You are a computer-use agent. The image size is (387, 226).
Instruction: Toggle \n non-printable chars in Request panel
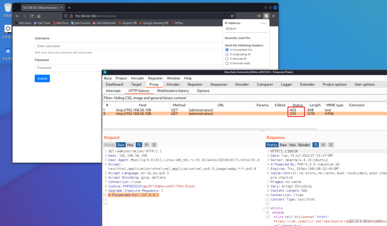[x=147, y=145]
